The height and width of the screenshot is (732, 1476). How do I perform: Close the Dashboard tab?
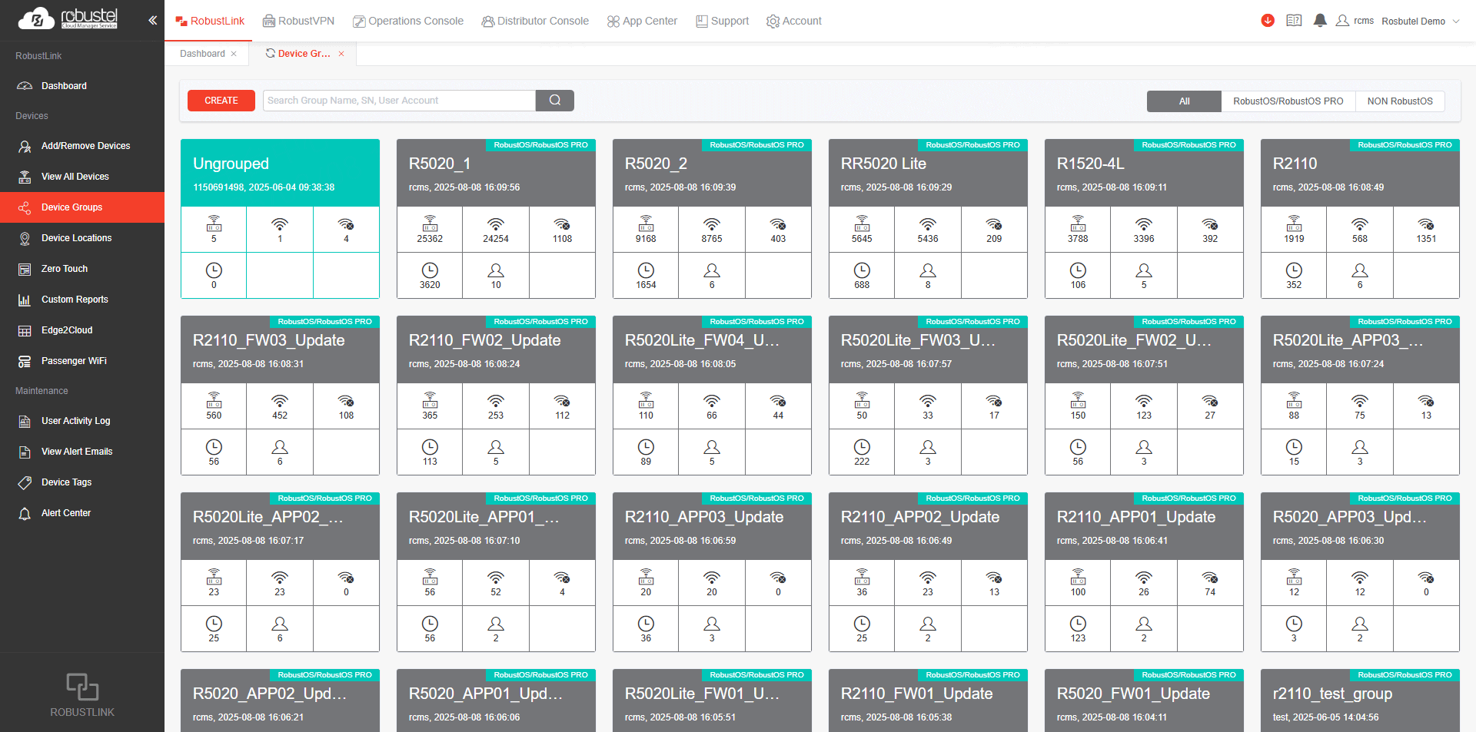[x=234, y=54]
